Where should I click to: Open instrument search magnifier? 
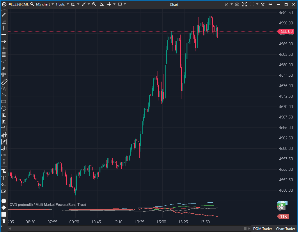tap(32, 4)
